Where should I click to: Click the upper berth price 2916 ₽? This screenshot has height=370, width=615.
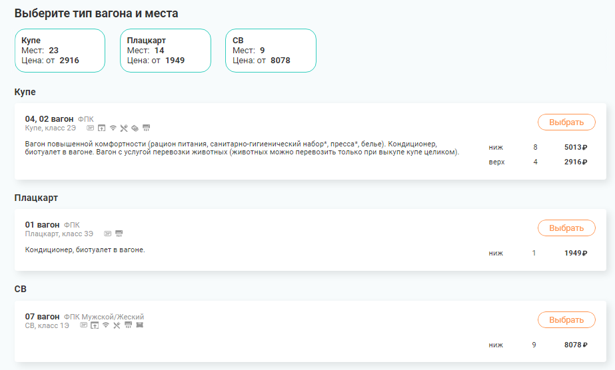575,162
